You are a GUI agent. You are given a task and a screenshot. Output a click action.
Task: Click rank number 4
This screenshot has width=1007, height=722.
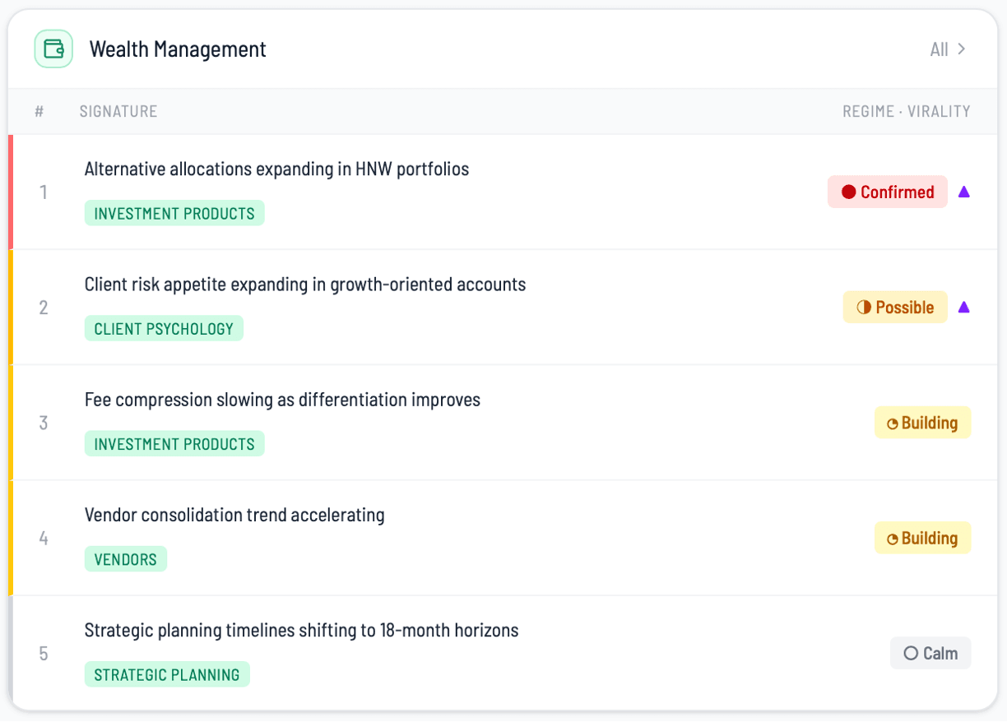point(44,538)
